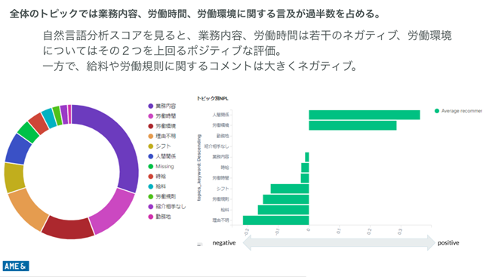Screen dimensions: 486x277
Task: Click the AME& logo
Action: 16,266
